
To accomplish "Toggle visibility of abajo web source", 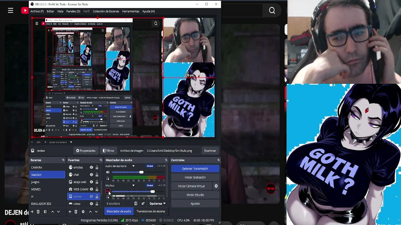I will (91, 182).
